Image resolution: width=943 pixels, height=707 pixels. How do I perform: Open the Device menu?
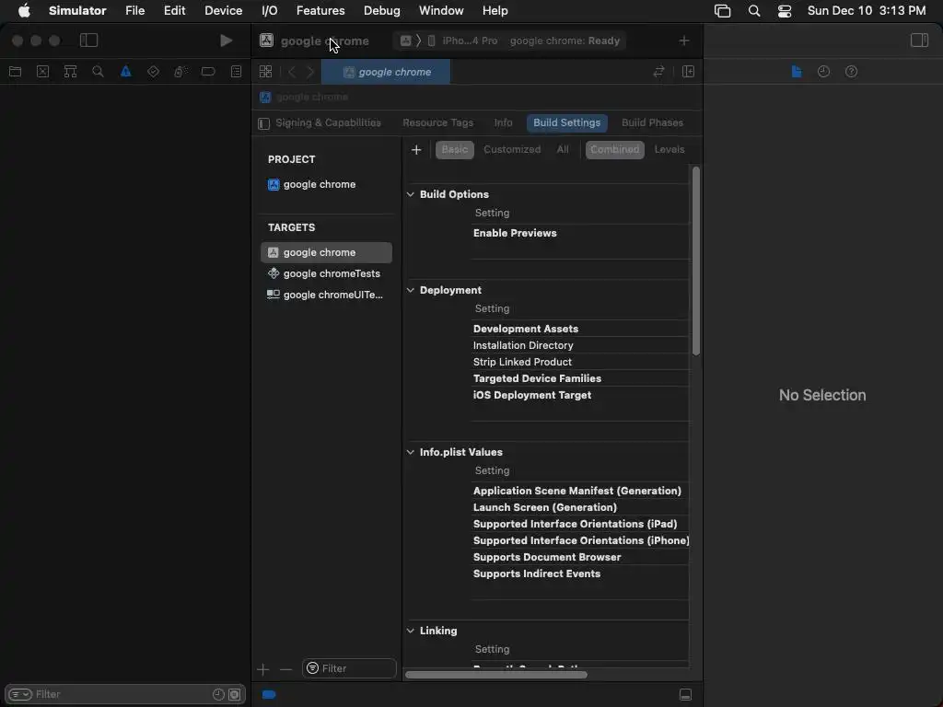point(223,11)
